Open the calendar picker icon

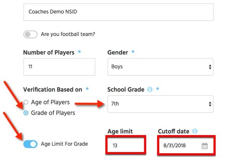205,146
